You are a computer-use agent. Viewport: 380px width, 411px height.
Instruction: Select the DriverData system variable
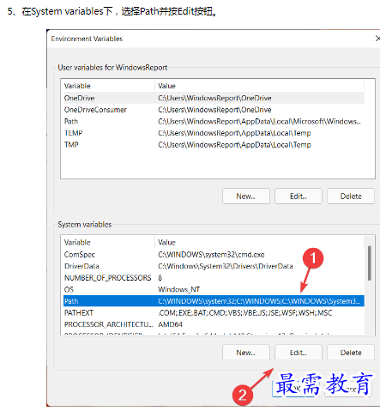click(214, 266)
